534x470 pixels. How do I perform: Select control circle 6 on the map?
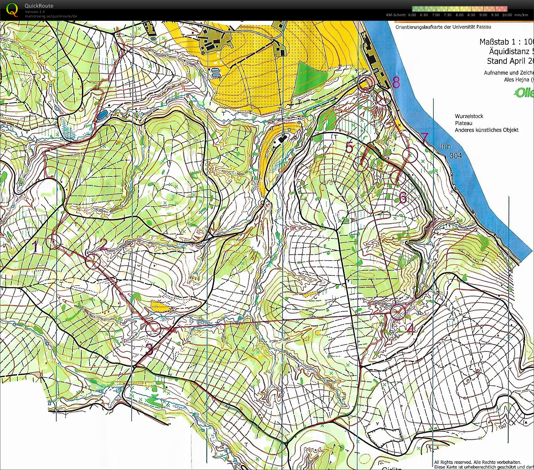tap(397, 177)
